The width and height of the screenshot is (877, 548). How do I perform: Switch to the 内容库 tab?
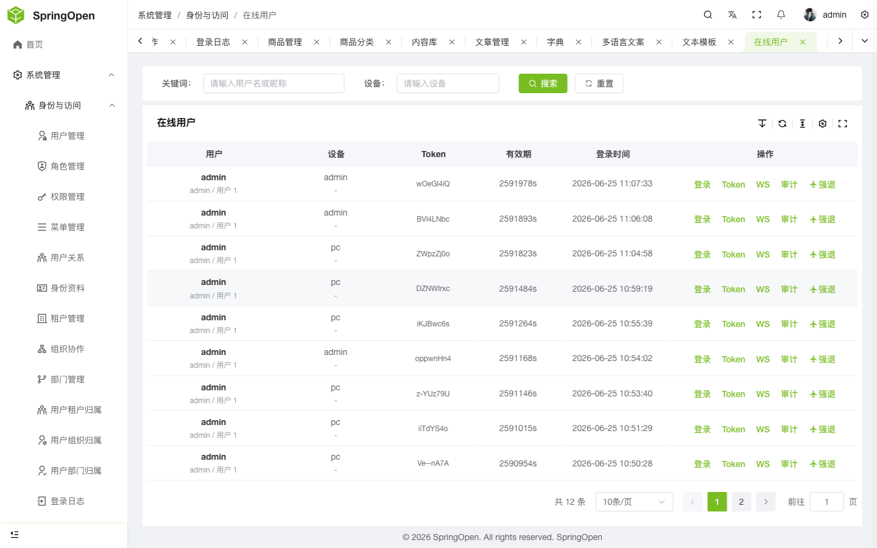(424, 42)
